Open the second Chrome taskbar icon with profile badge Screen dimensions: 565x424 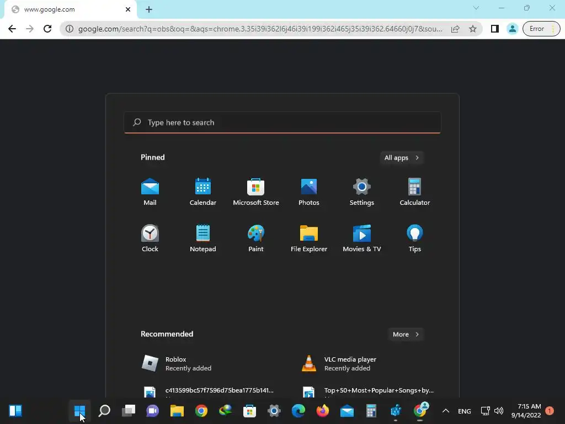420,411
